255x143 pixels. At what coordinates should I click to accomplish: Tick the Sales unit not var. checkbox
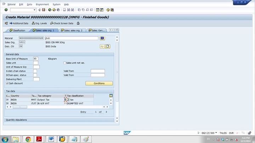64,63
